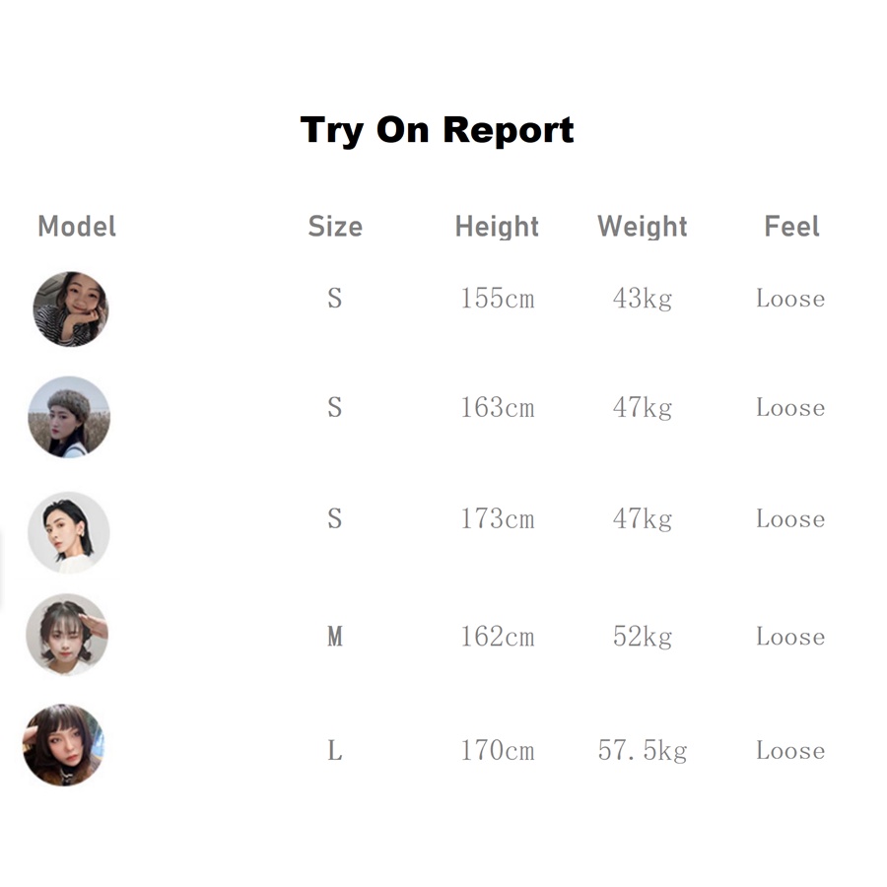Open the avatar of the model wearing a beret
This screenshot has height=887, width=887.
69,417
